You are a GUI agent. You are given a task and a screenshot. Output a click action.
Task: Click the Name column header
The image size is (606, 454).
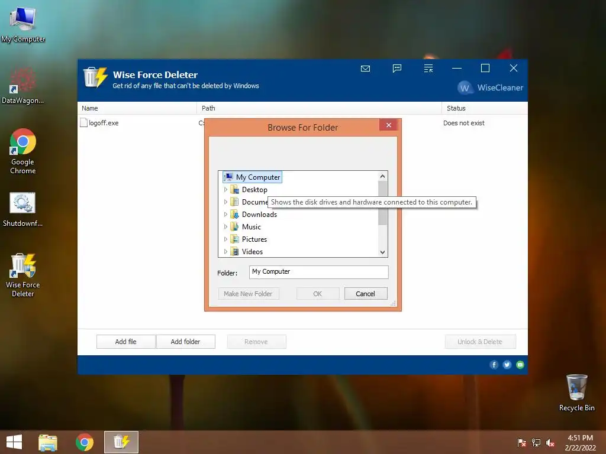(137, 108)
